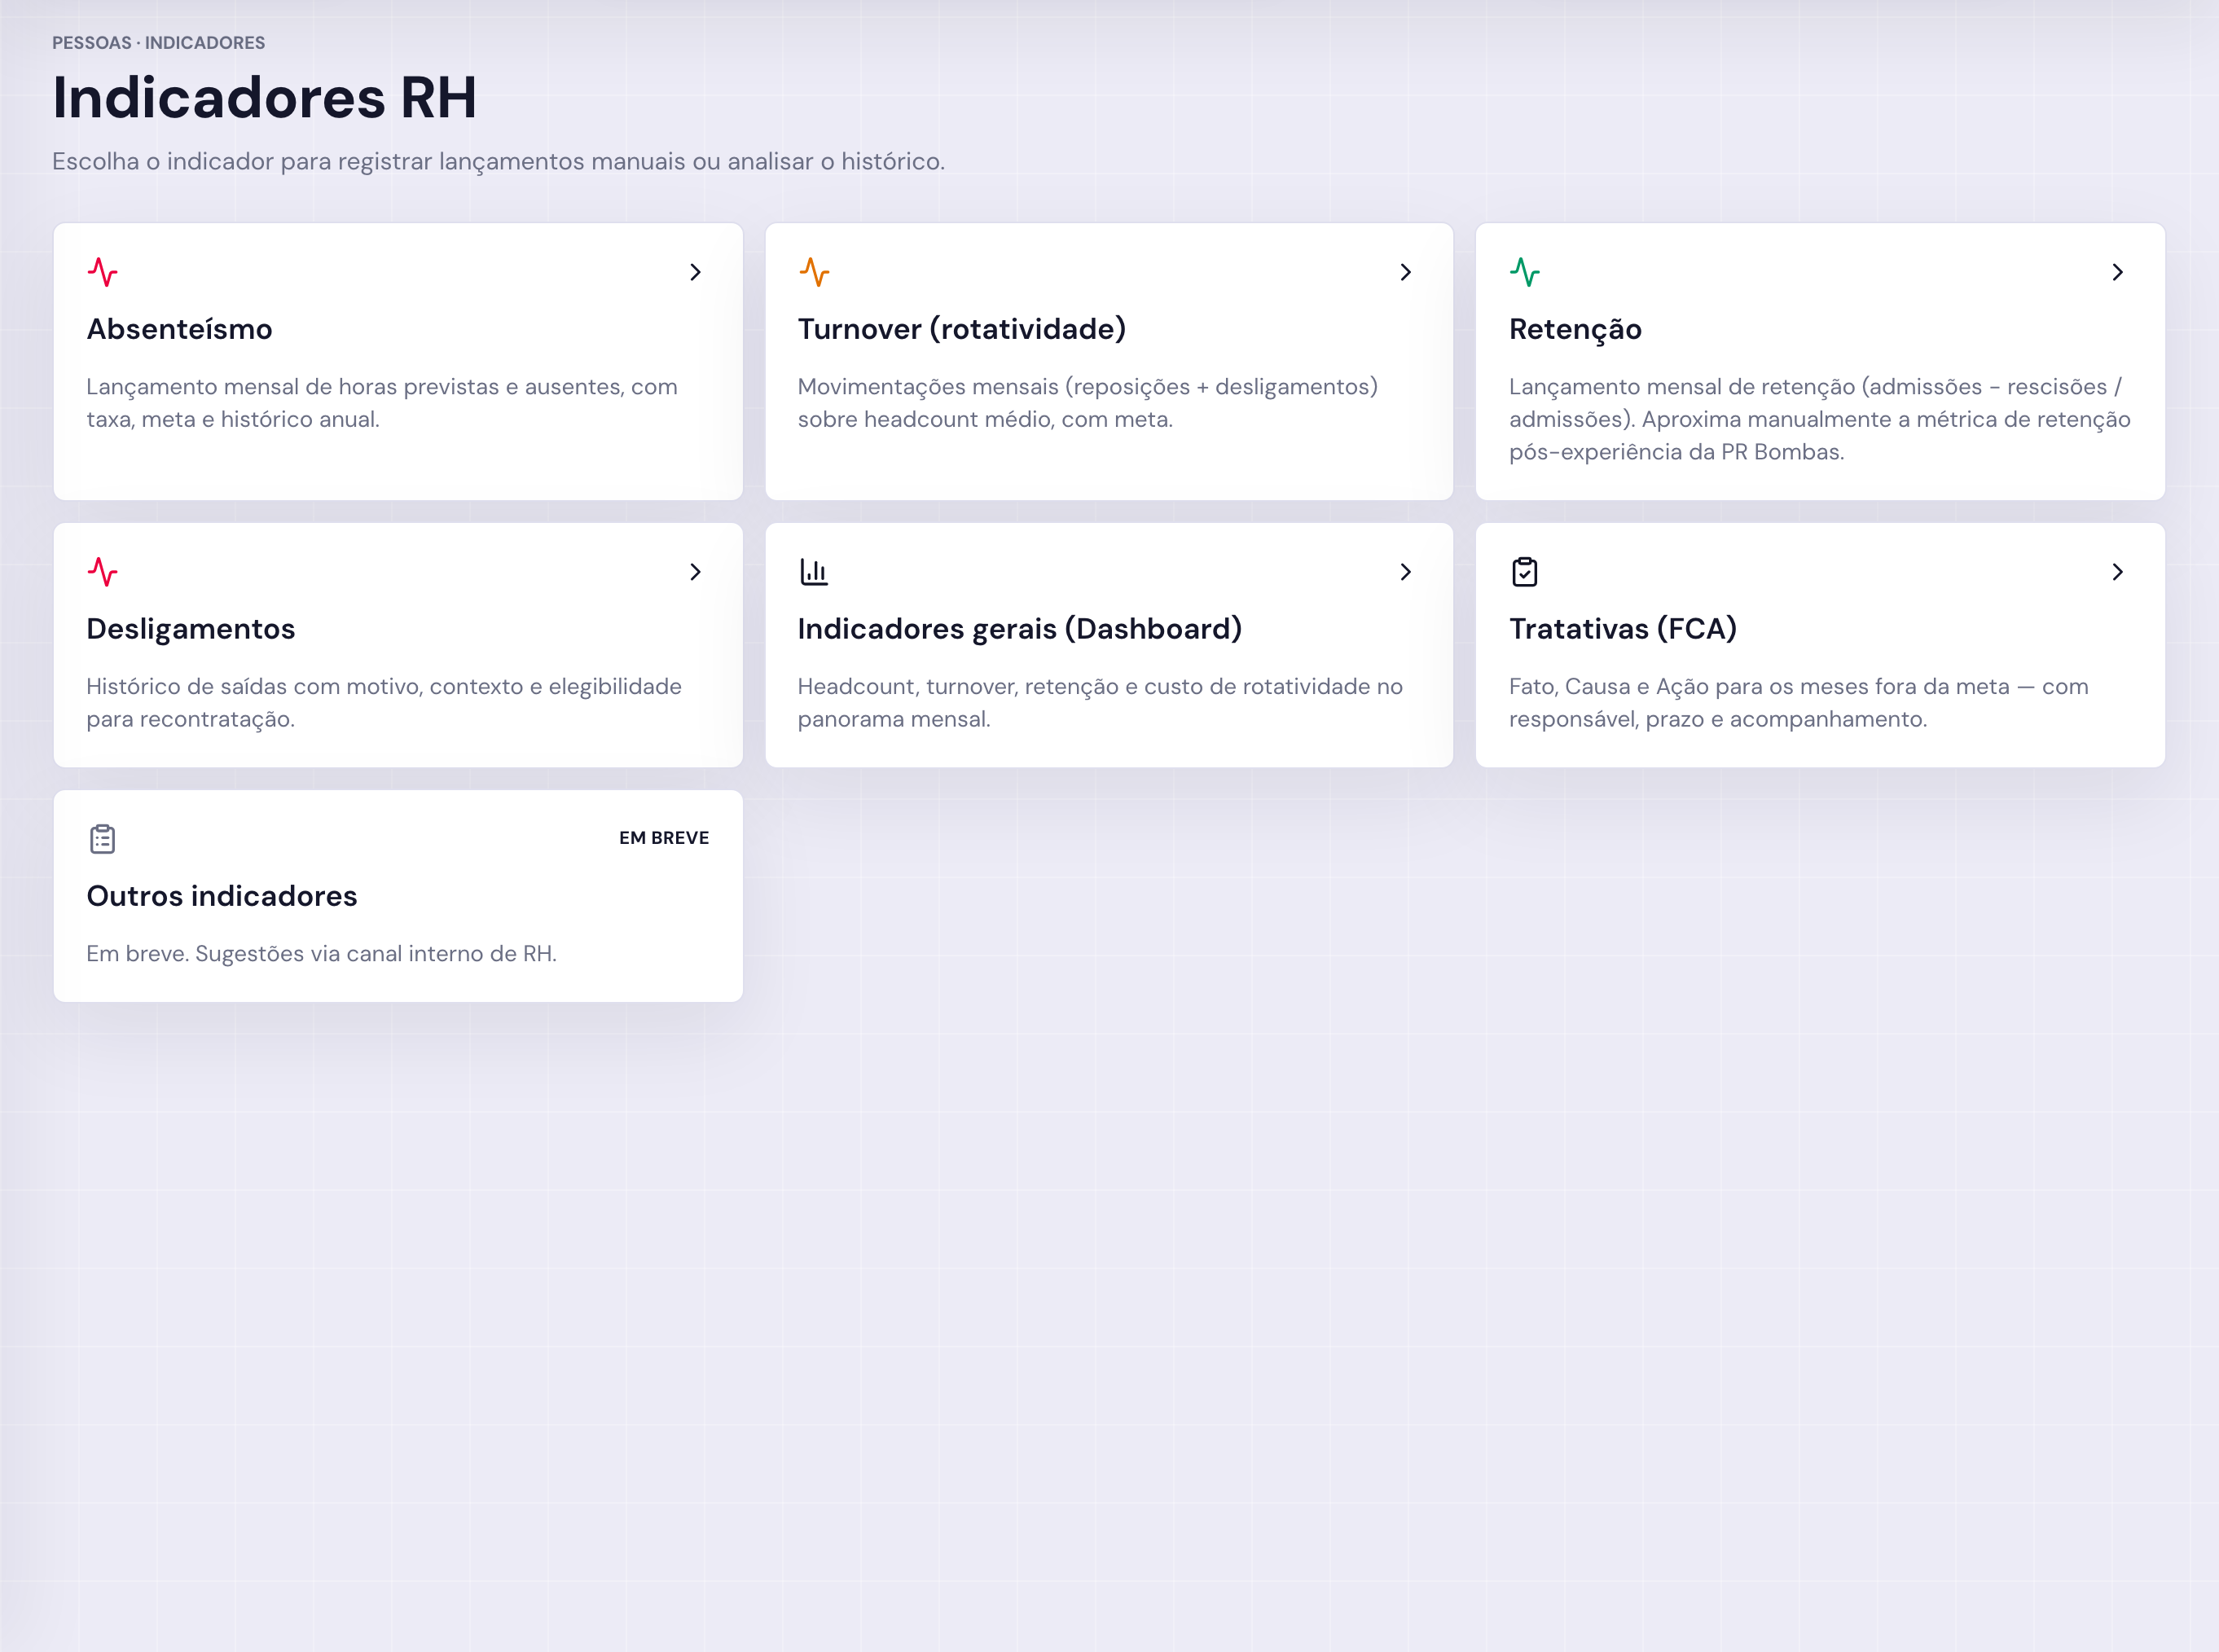
Task: Select the Desligamentos card title
Action: pyautogui.click(x=191, y=629)
